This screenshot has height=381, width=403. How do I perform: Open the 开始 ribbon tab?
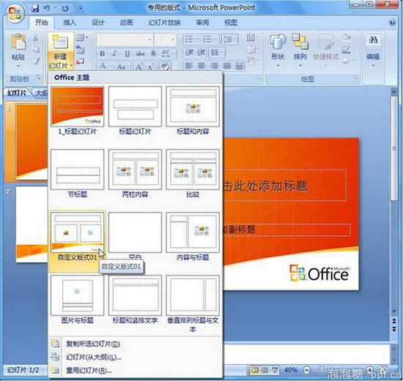(41, 23)
